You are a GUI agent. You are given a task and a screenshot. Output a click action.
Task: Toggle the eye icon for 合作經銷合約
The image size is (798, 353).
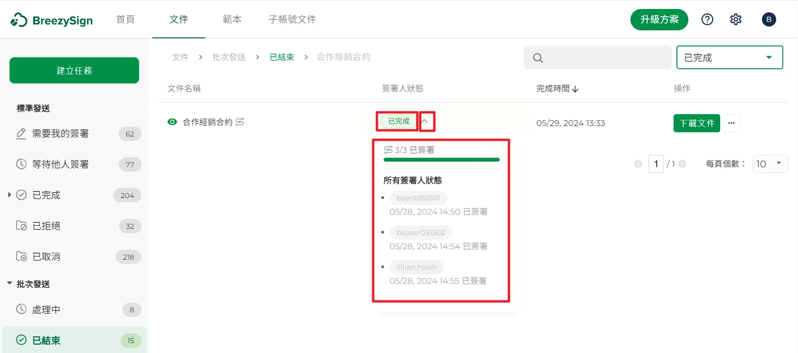click(x=172, y=122)
